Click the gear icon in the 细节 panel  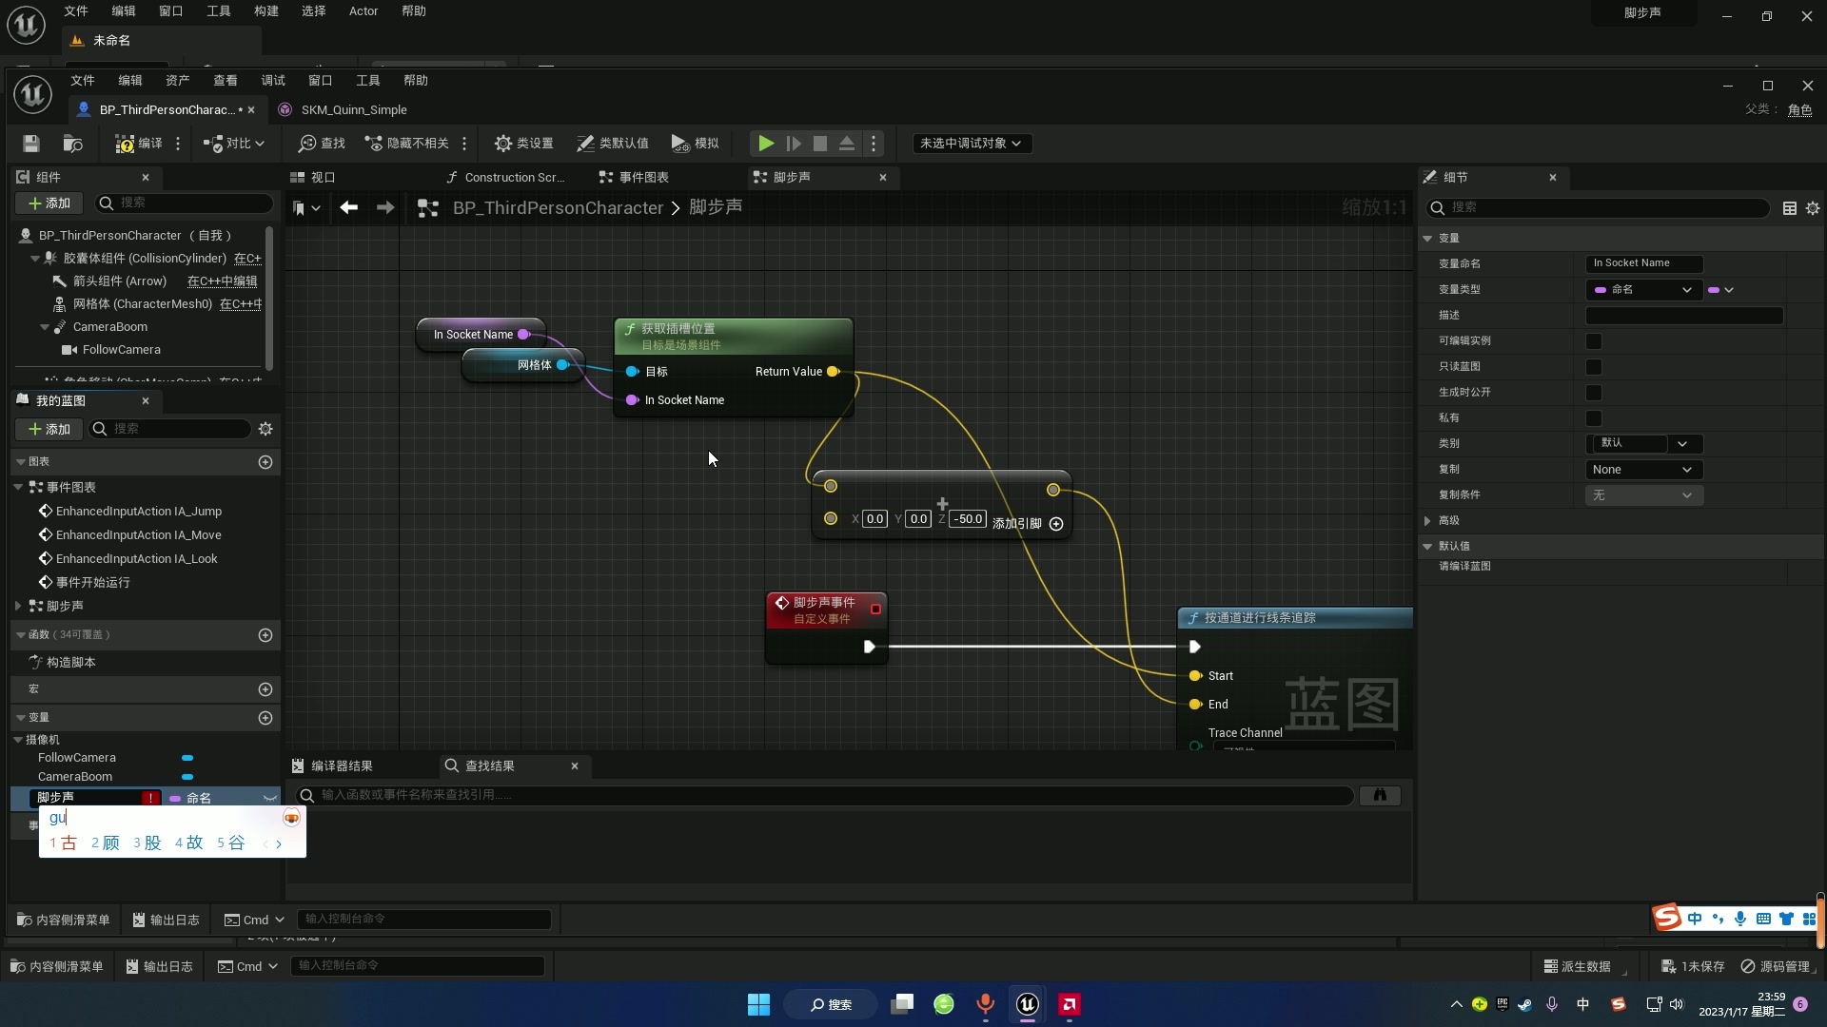(1813, 207)
